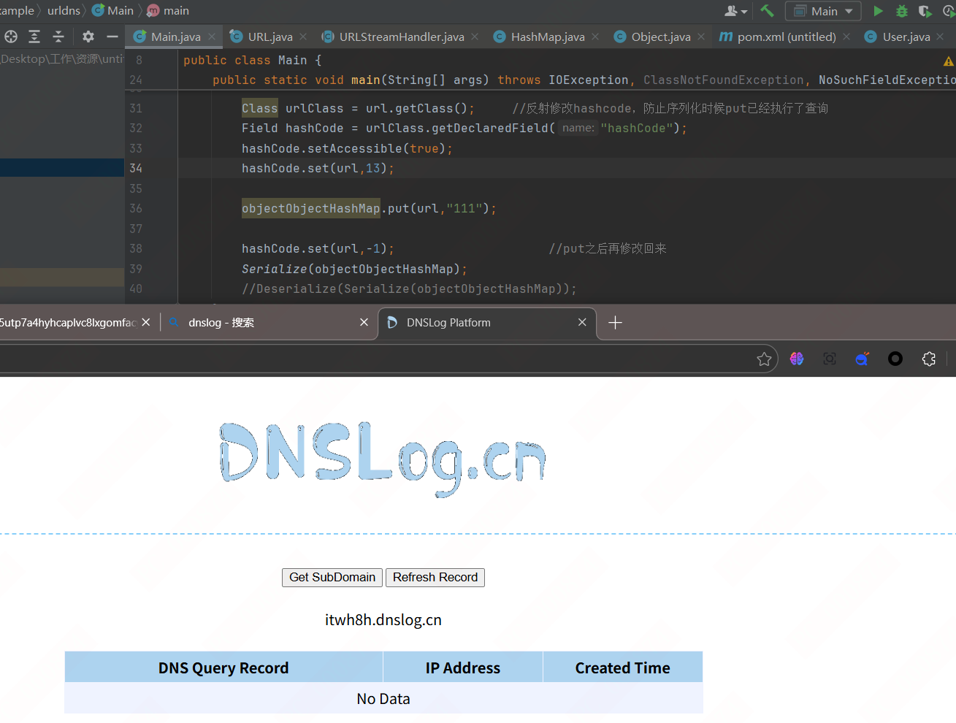Start debugging with the bug icon
The height and width of the screenshot is (723, 956).
[x=902, y=11]
